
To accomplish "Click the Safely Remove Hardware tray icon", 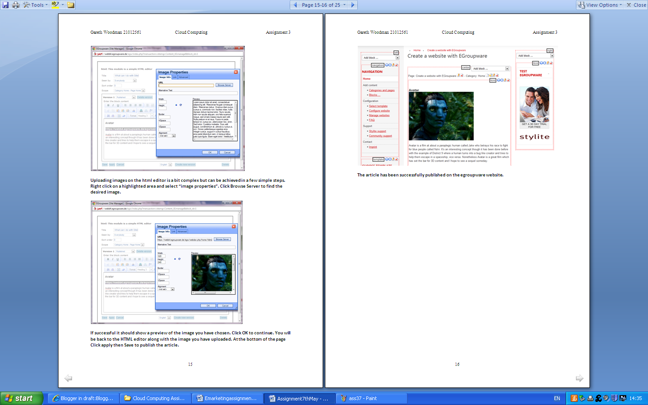I will point(582,398).
